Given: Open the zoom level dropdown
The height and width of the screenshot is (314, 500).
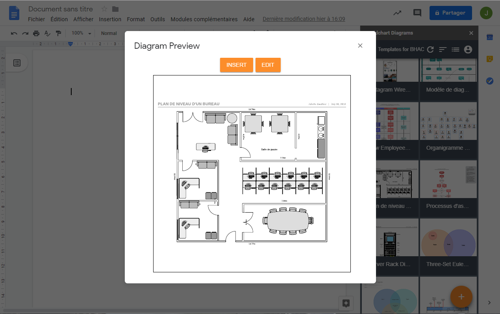Looking at the screenshot, I should click(x=81, y=33).
